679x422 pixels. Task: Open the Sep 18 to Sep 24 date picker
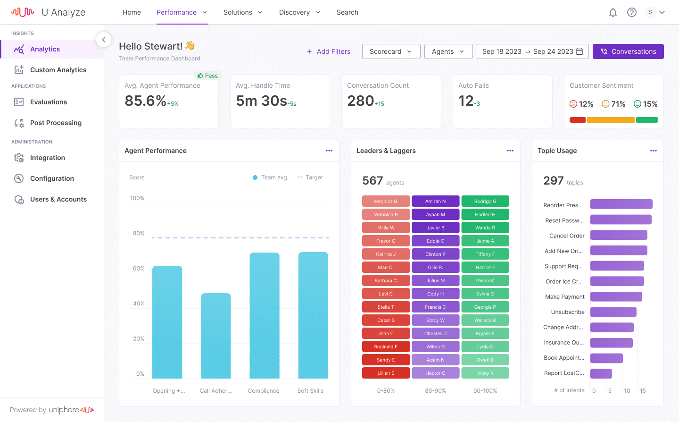point(532,51)
